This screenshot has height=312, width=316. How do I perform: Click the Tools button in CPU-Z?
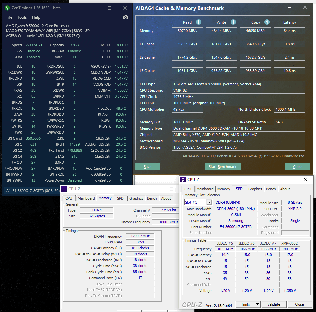pyautogui.click(x=245, y=304)
